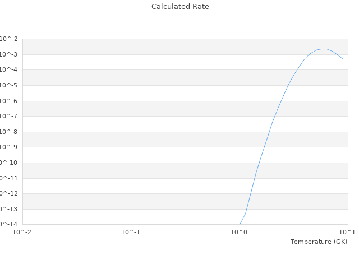359x269 pixels.
Task: Click the 10^-10 y-axis tick label
Action: click(x=8, y=163)
